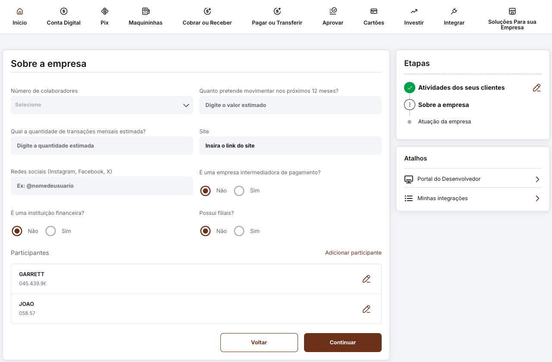Select Sim for instituição financeira
Screen dimensions: 552x362
pos(51,231)
